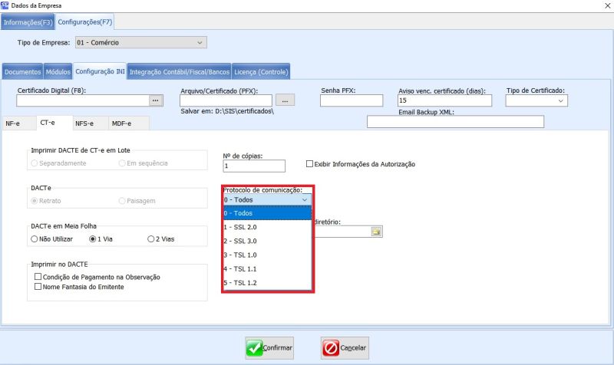
Task: Switch to the NF-e tab
Action: (x=18, y=123)
